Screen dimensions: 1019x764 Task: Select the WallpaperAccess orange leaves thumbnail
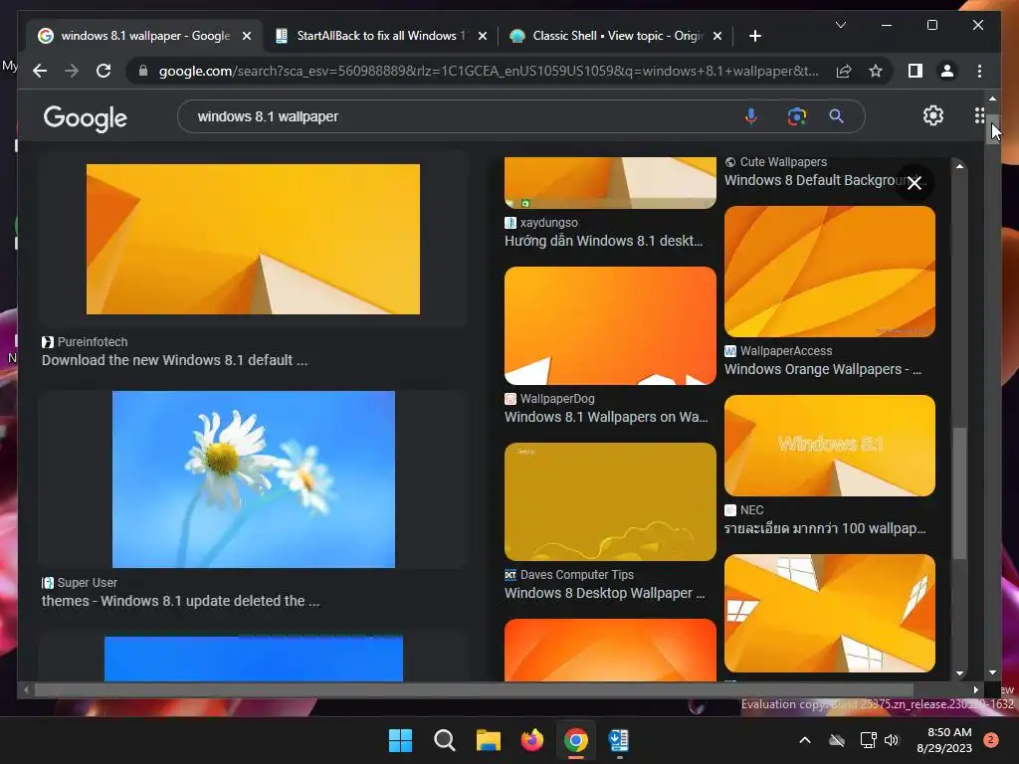click(830, 272)
